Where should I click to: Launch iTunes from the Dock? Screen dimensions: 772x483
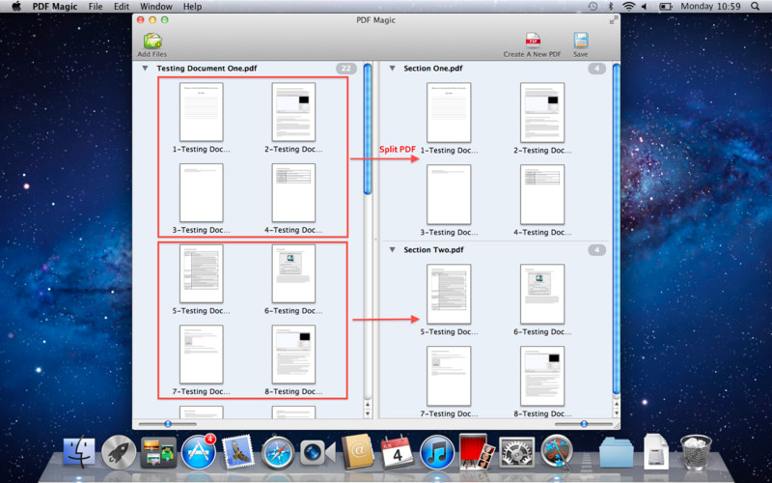pos(437,452)
